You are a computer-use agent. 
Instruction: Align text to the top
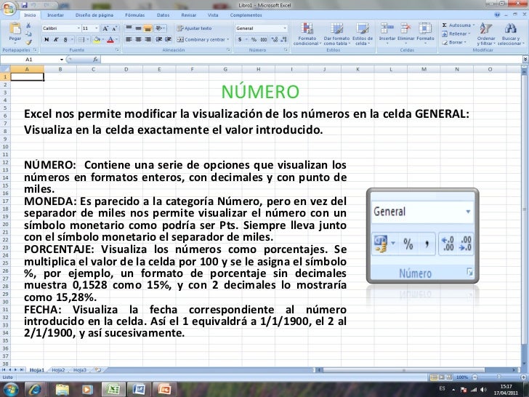(x=129, y=28)
